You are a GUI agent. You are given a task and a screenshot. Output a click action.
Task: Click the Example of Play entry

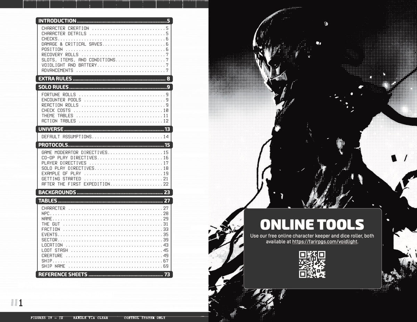coord(105,174)
